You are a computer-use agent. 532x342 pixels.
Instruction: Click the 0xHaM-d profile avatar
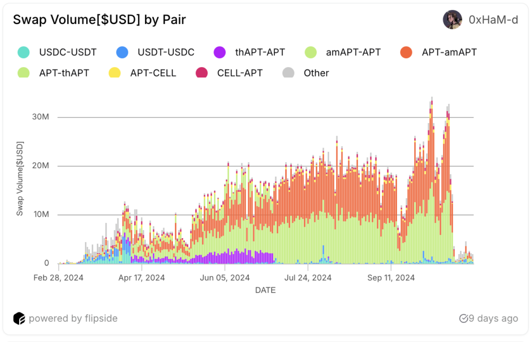point(452,20)
